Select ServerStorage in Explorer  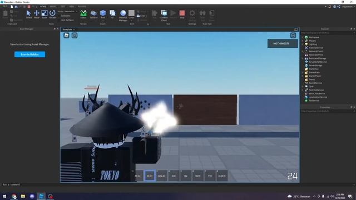[x=315, y=66]
